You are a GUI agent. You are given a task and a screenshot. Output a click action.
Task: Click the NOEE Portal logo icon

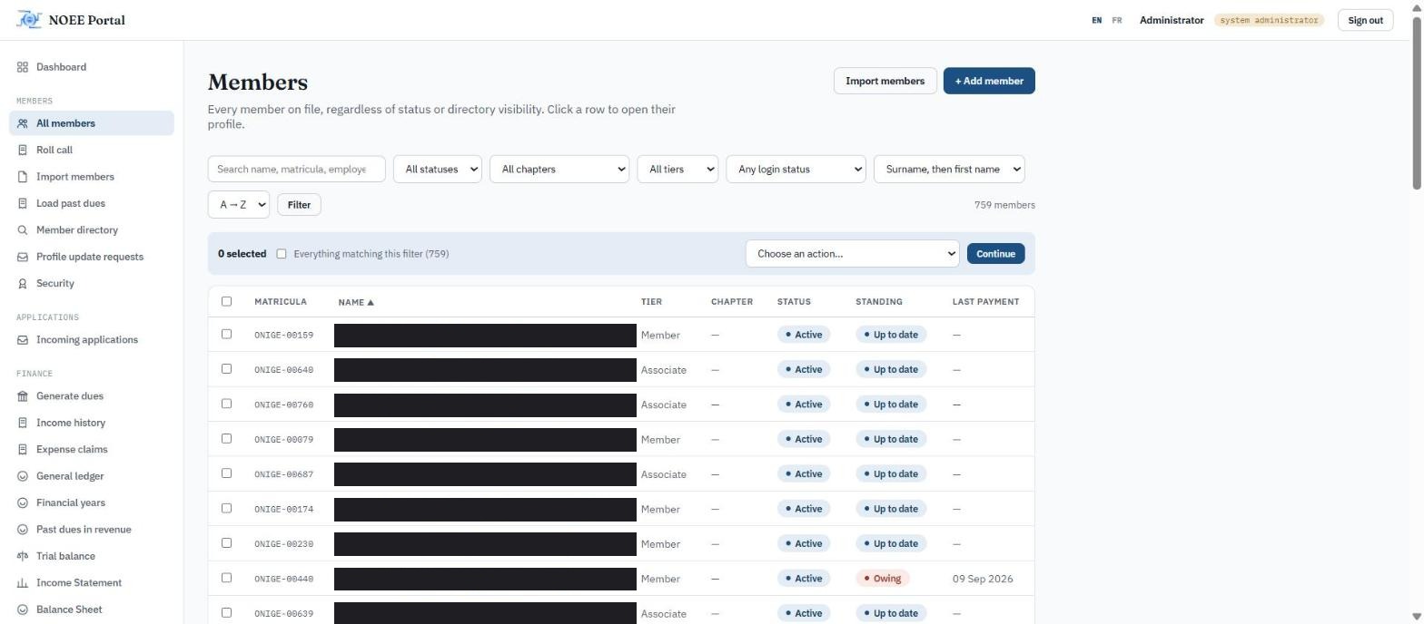[29, 20]
